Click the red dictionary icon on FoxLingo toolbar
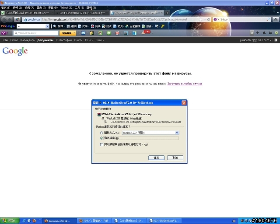280x224 pixels. 92,26
